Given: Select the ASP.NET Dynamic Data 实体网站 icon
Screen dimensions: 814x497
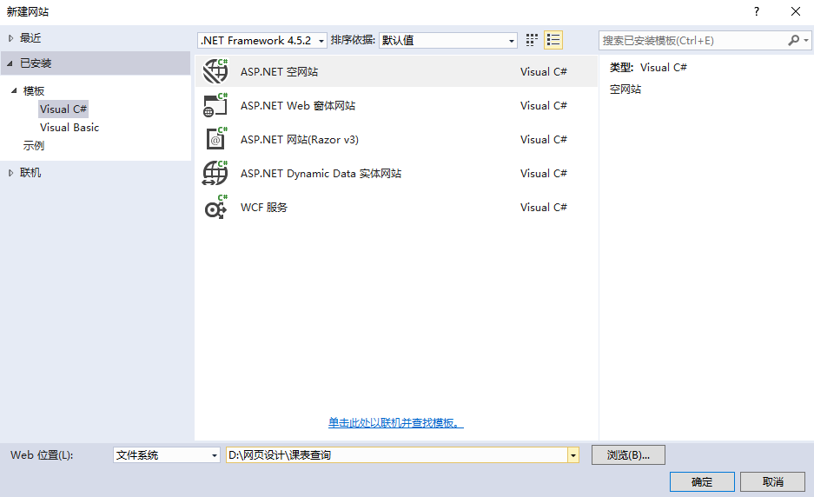Looking at the screenshot, I should pyautogui.click(x=215, y=173).
